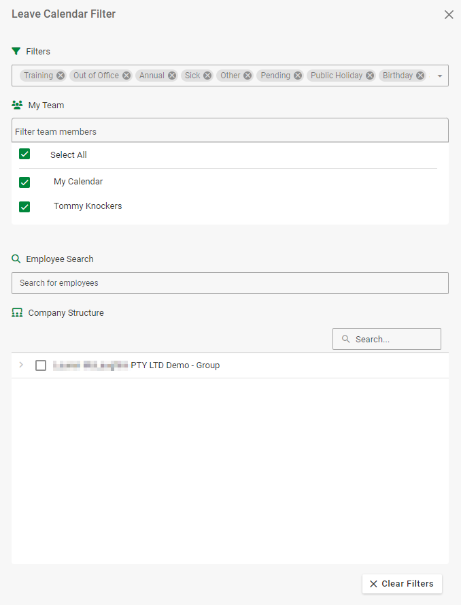
Task: Uncheck the Tommy Knockers checkbox
Action: tap(24, 207)
